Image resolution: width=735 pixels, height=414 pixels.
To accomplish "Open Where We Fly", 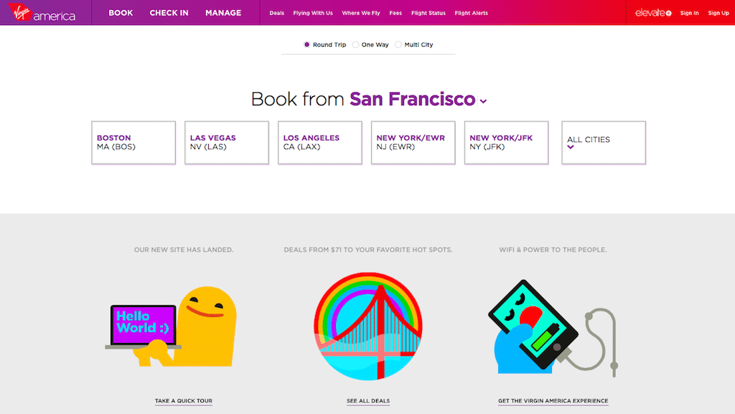I will [361, 13].
